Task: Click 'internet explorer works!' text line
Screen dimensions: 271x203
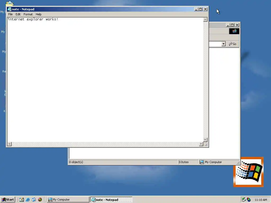Action: [x=33, y=19]
